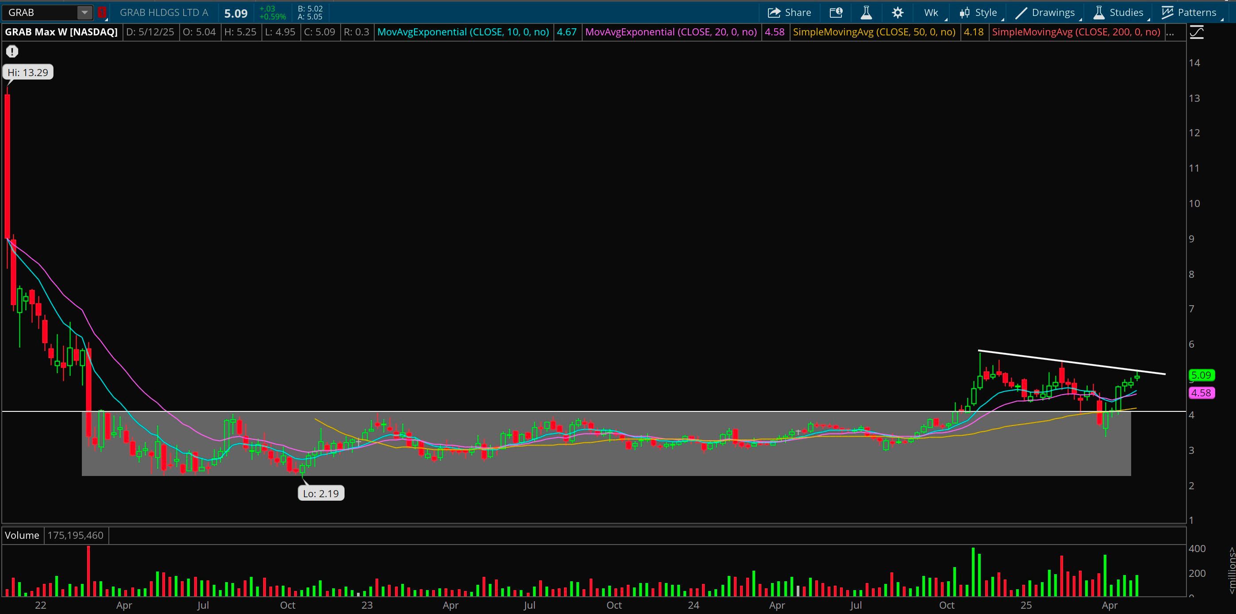Click the SimpleMovingAvg 200 study label

(x=1075, y=32)
